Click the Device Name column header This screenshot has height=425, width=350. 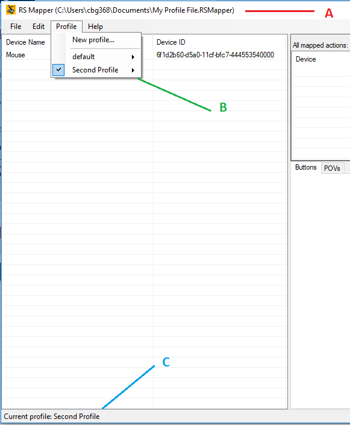[x=25, y=42]
